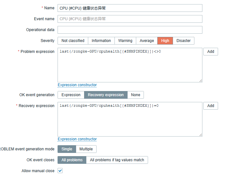Select All problems for OK event closes

click(x=72, y=160)
